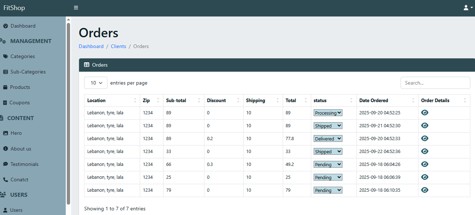The width and height of the screenshot is (475, 215).
Task: Go to Clients breadcrumb link
Action: 118,46
